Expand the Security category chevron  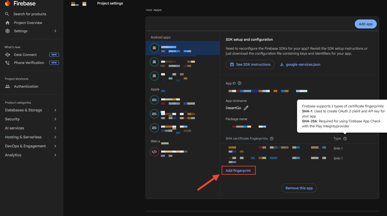point(55,119)
